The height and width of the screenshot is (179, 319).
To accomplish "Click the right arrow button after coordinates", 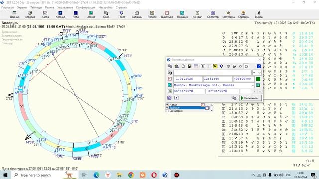I will (x=260, y=91).
